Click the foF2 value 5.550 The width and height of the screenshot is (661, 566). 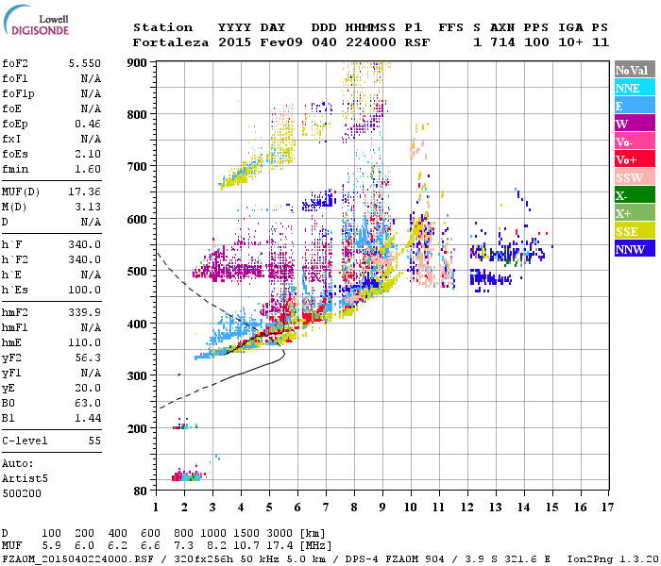click(85, 63)
